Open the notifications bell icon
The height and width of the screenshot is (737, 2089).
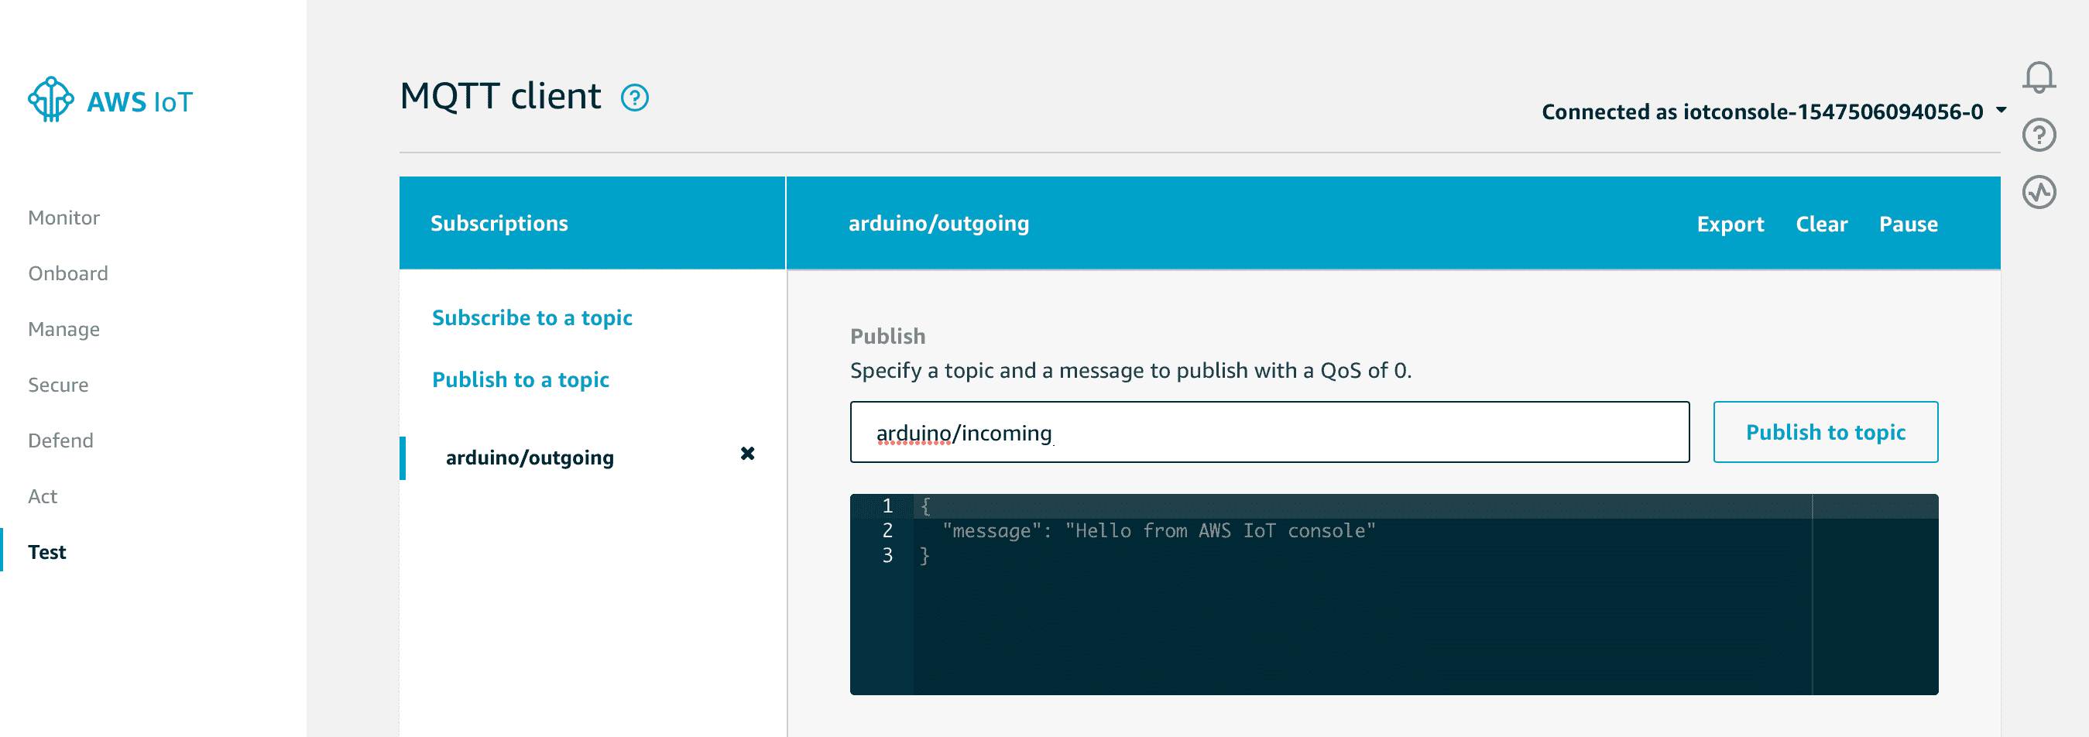[2038, 78]
